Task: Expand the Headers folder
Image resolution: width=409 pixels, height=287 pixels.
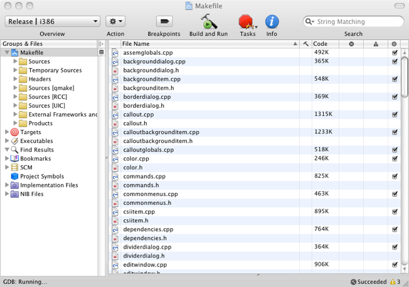Action: click(16, 80)
